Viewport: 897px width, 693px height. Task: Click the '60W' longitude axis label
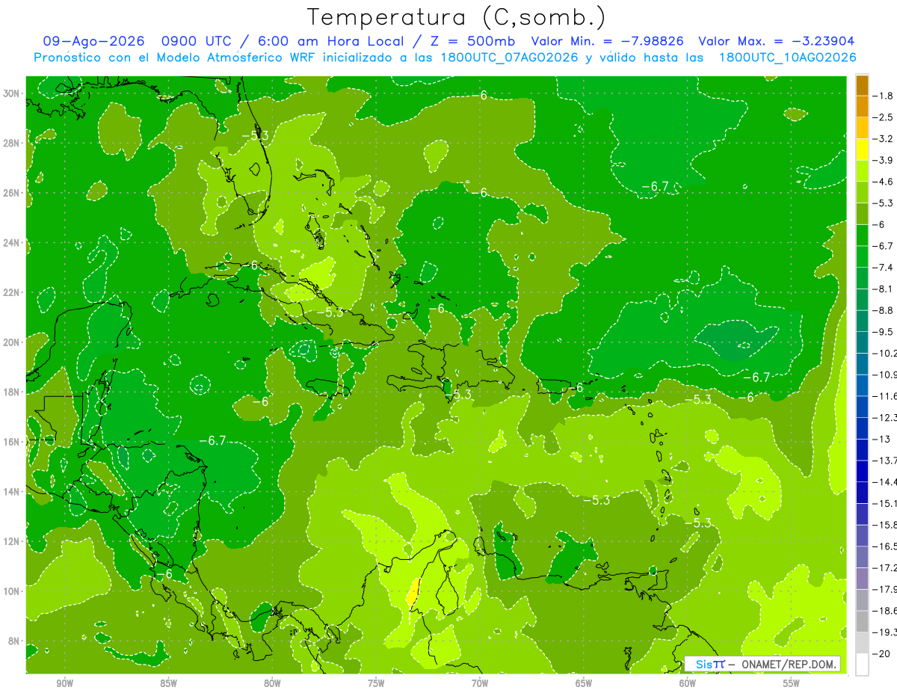coord(688,683)
